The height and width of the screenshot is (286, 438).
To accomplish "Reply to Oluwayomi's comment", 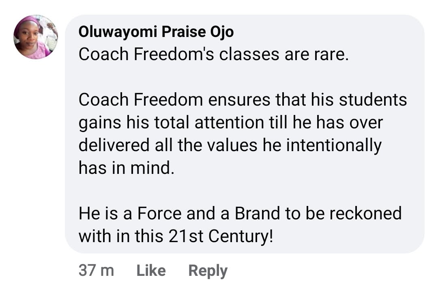I will (x=208, y=271).
